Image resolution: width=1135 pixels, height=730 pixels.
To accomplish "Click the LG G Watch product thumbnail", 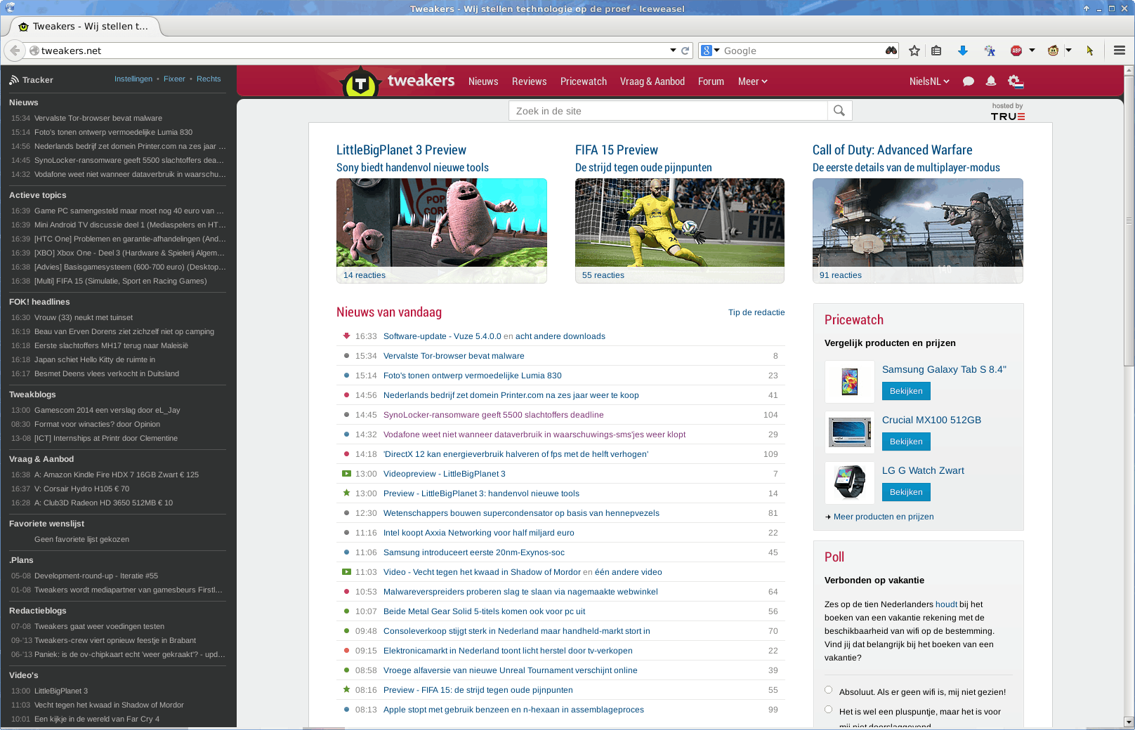I will click(850, 482).
